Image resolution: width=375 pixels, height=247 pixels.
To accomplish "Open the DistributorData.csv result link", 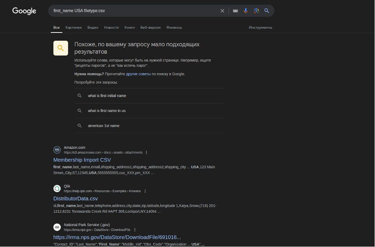I will 75,198.
